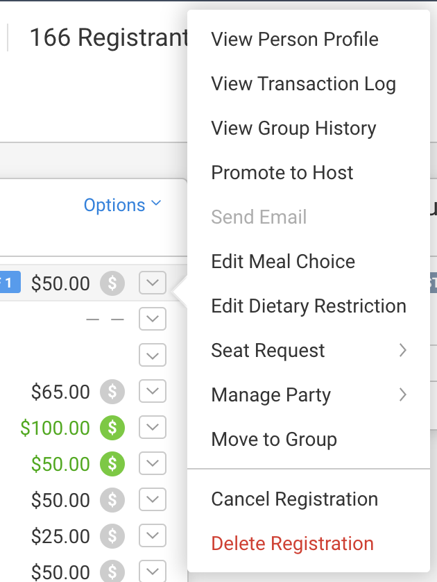
Task: Expand row dropdown next to $100.00
Action: point(153,428)
